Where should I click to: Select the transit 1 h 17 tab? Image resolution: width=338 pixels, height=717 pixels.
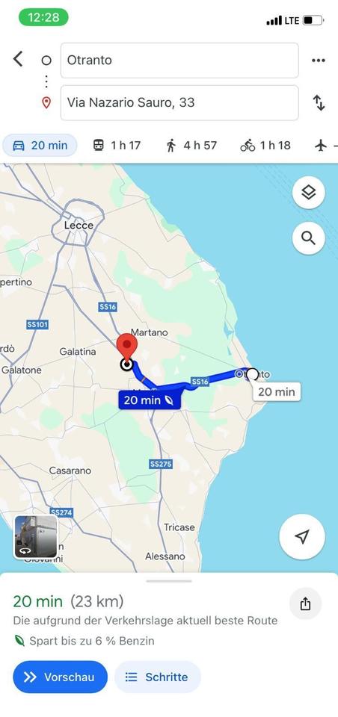coord(117,146)
